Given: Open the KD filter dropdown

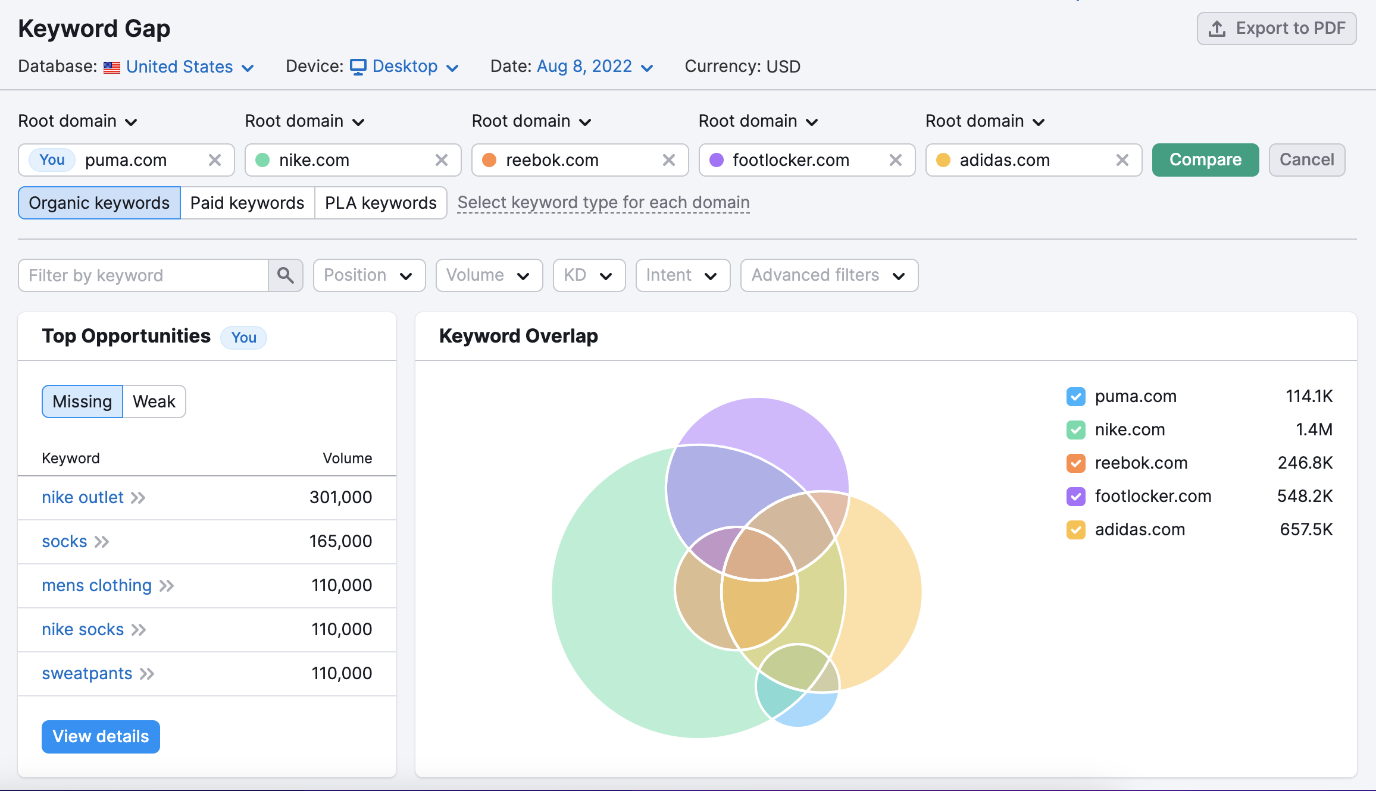Looking at the screenshot, I should (x=589, y=275).
